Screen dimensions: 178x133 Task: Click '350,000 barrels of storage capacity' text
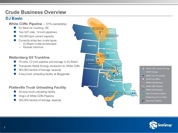click(x=40, y=100)
